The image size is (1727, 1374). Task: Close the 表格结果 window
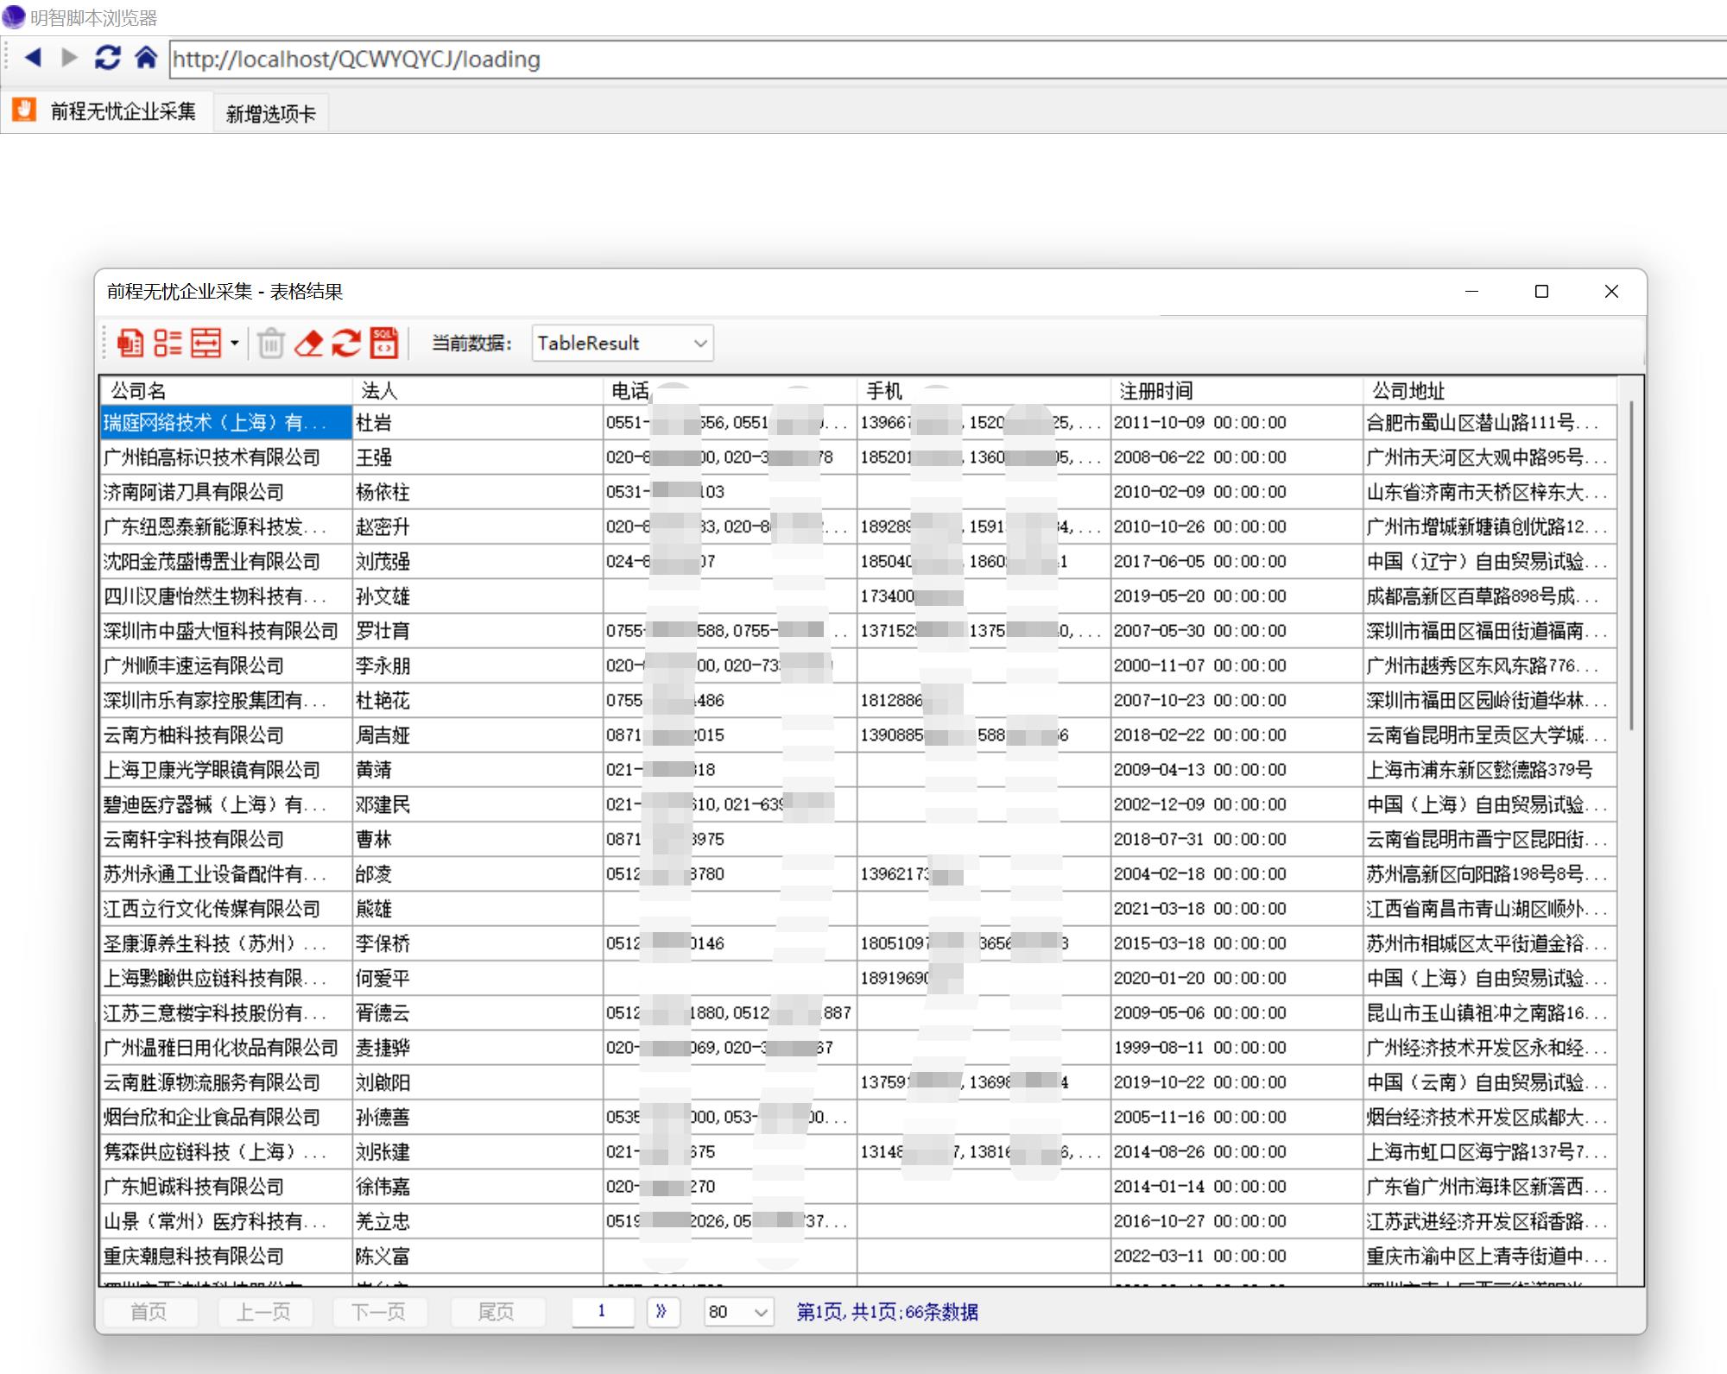(1611, 292)
